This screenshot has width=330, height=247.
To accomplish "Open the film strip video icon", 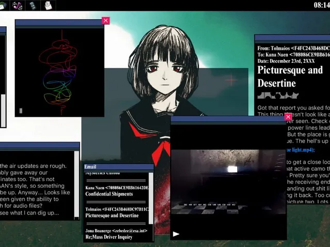I will [32, 5].
